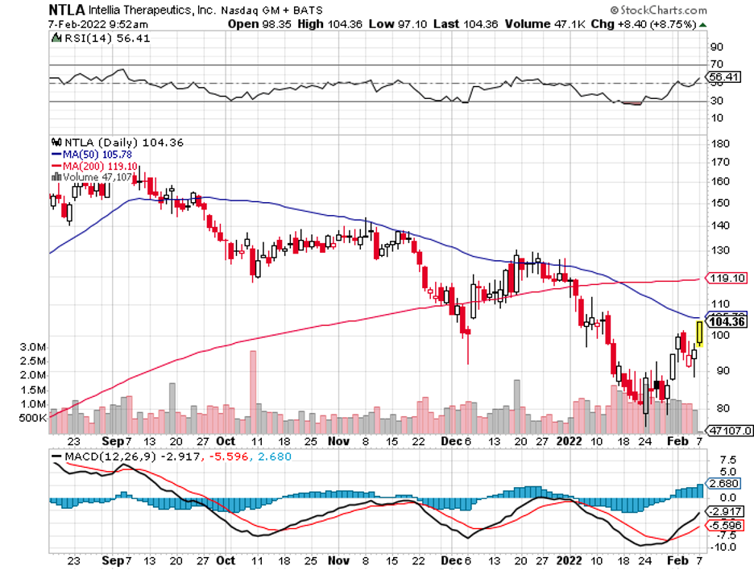Click the MA(50) 105.78 legend entry
This screenshot has width=754, height=570.
click(91, 155)
